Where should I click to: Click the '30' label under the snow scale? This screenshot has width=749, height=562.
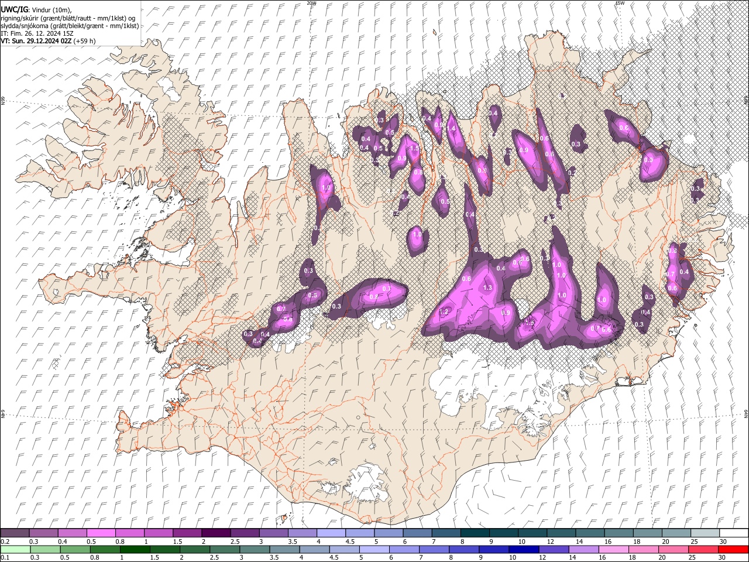click(x=723, y=542)
